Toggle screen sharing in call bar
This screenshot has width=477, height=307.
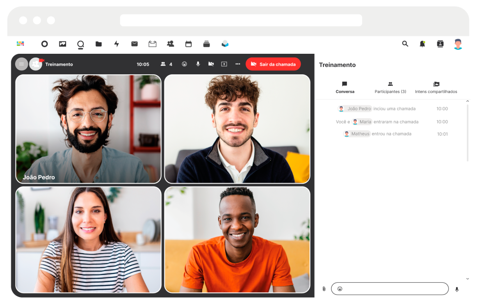click(224, 64)
